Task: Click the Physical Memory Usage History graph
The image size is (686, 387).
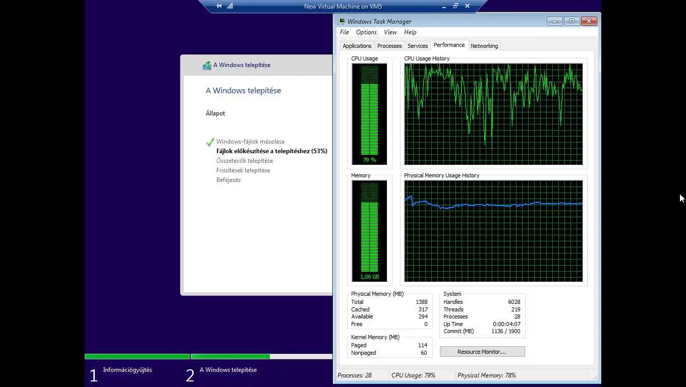Action: pyautogui.click(x=493, y=231)
